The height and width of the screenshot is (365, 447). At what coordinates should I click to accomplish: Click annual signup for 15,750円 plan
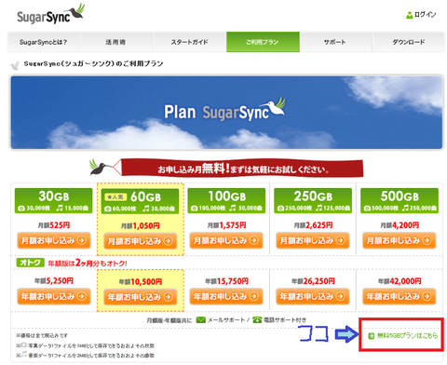226,296
